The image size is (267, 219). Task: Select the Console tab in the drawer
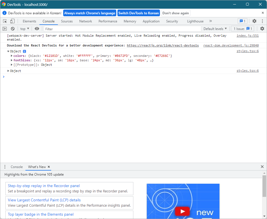tap(17, 167)
